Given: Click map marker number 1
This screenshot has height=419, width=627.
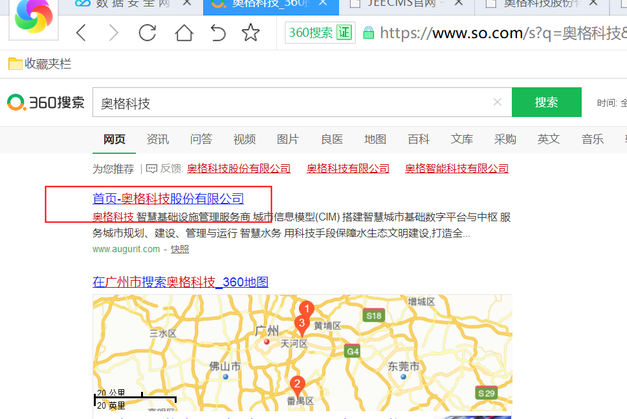Looking at the screenshot, I should pos(307,308).
